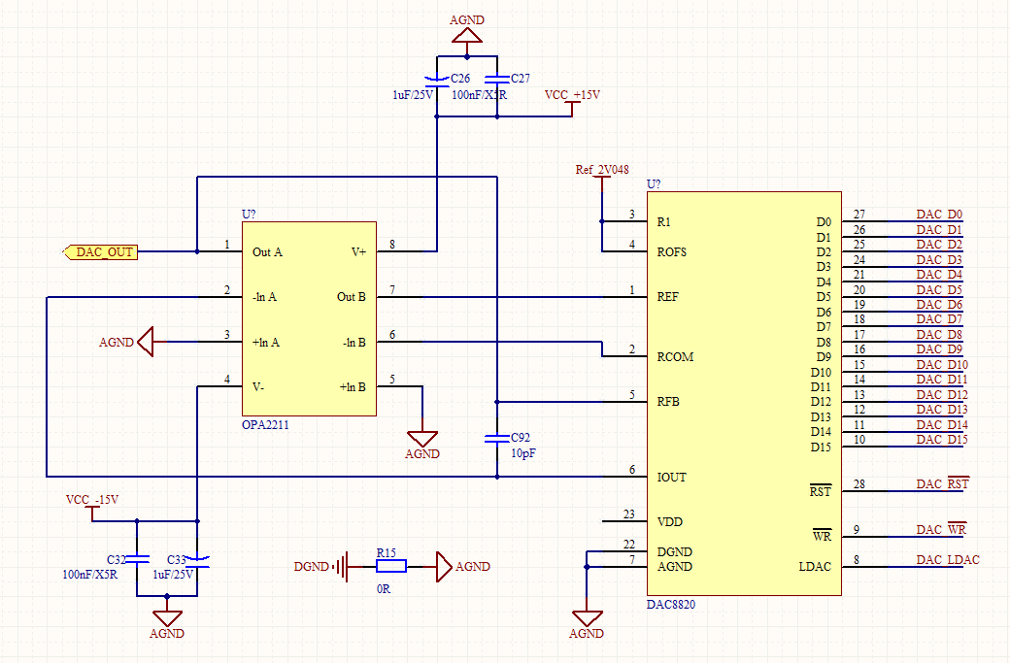Click the 100nF/X5R value under C27

[x=479, y=95]
